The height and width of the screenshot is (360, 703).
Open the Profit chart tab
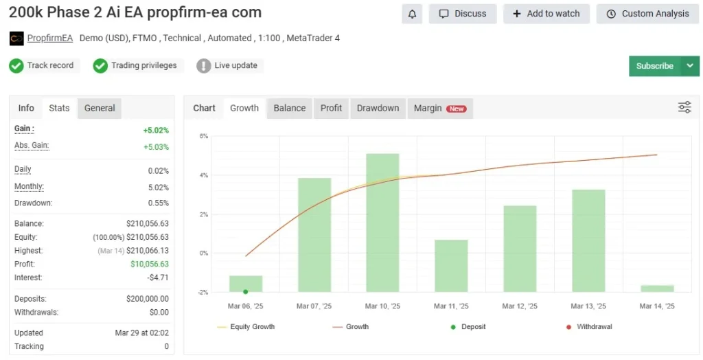click(332, 108)
